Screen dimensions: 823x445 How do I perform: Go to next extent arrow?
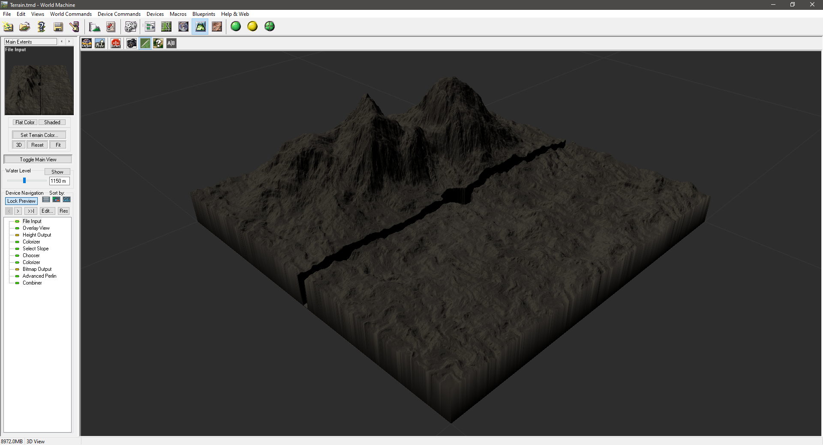pos(69,42)
